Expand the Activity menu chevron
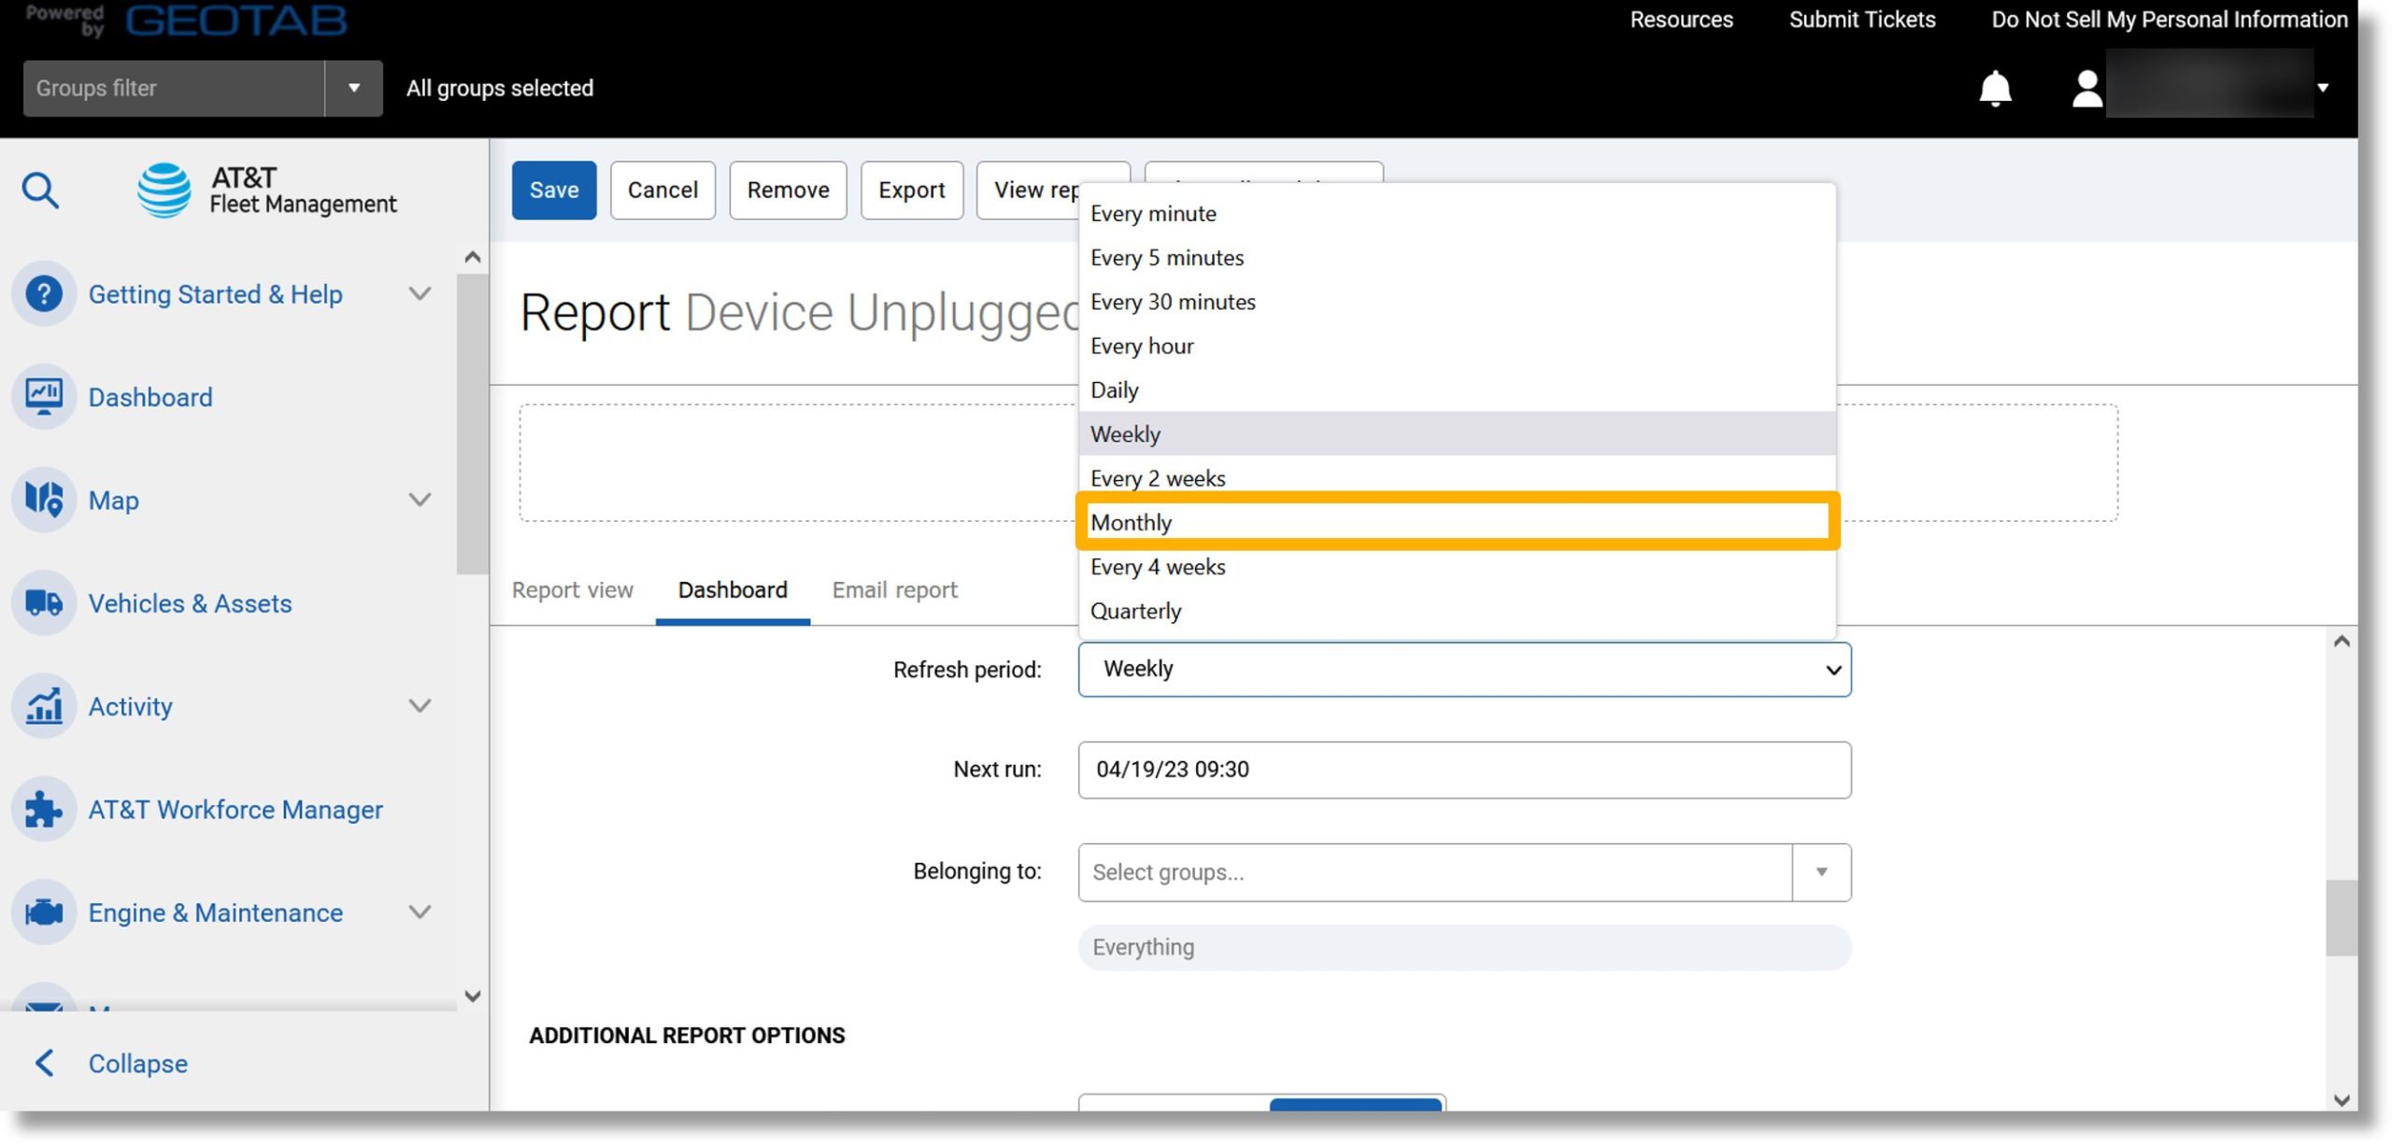Screen dimensions: 2392x1145 pyautogui.click(x=420, y=706)
